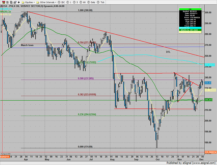Click the MA(10,C) yellow indicator label
Viewport: 217px width, 165px height.
[x=5, y=14]
